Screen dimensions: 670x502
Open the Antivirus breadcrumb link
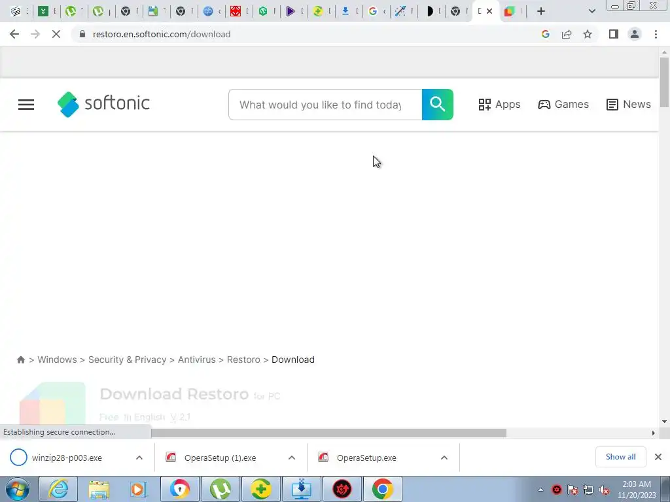pyautogui.click(x=196, y=360)
